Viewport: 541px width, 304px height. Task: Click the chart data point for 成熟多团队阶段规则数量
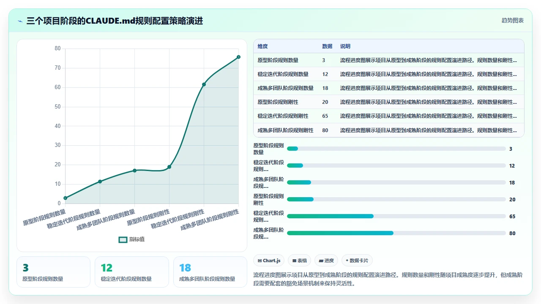pos(134,171)
